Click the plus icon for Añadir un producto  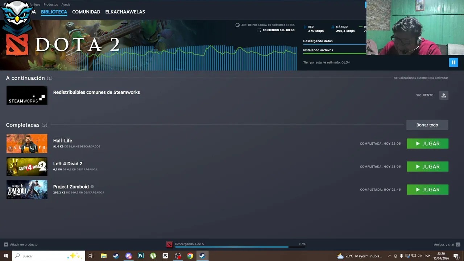(6, 244)
